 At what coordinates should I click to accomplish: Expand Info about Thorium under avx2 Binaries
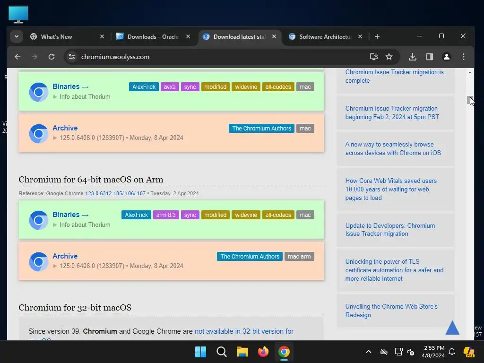pos(82,96)
